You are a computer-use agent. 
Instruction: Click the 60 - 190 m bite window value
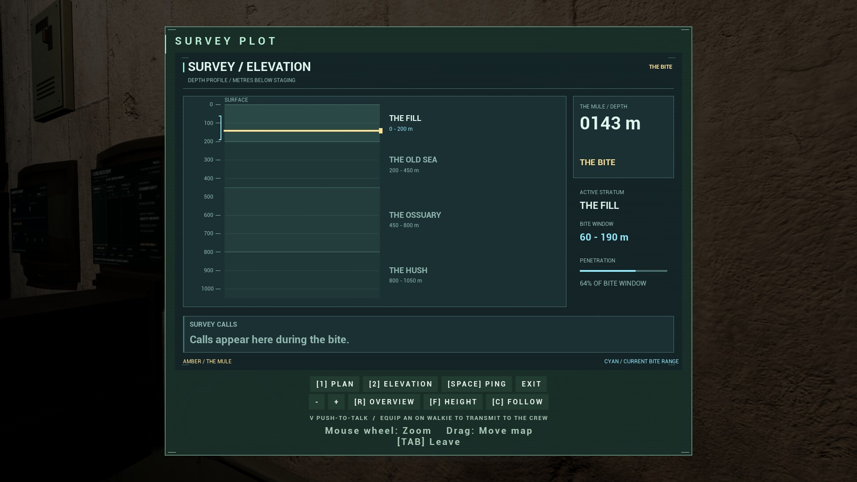coord(604,237)
